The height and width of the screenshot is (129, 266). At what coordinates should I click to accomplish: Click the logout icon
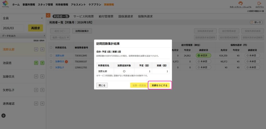[259, 3]
